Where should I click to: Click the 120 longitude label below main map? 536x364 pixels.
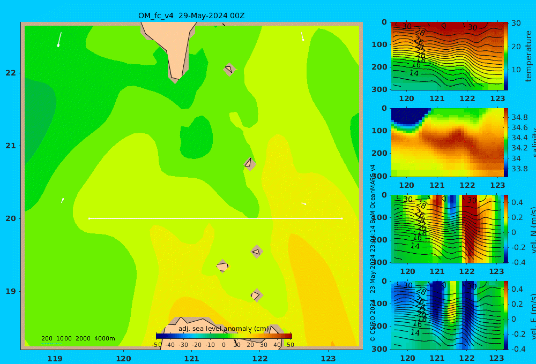click(x=123, y=359)
